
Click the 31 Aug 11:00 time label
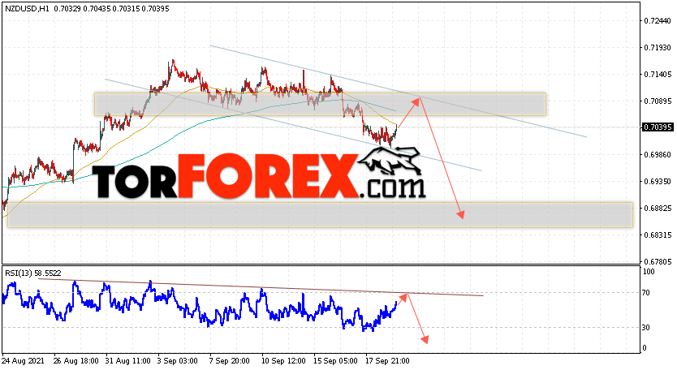click(128, 360)
